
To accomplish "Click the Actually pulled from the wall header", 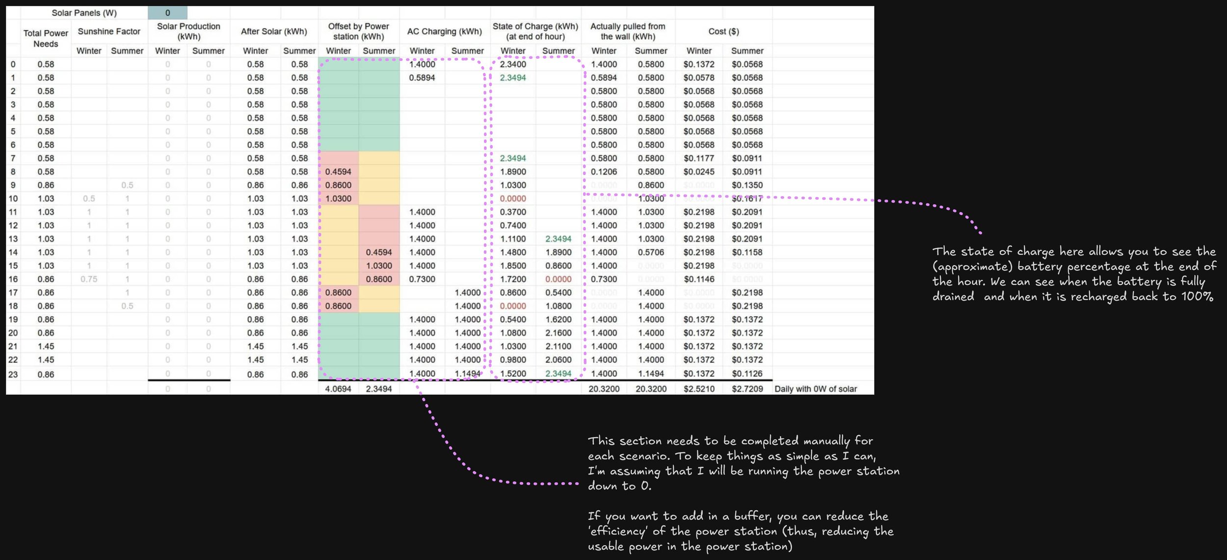I will (628, 31).
